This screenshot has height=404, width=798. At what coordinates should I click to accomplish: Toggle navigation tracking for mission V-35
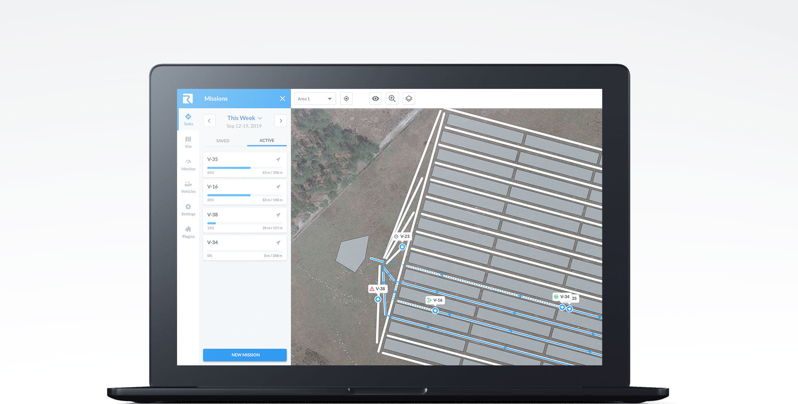pos(278,159)
